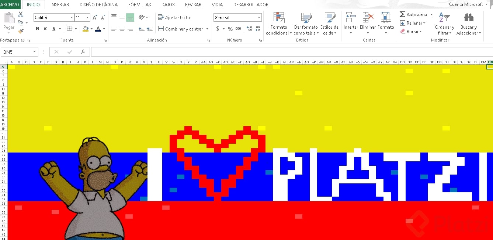The width and height of the screenshot is (493, 240).
Task: Click Combinar y centrar
Action: pos(181,29)
